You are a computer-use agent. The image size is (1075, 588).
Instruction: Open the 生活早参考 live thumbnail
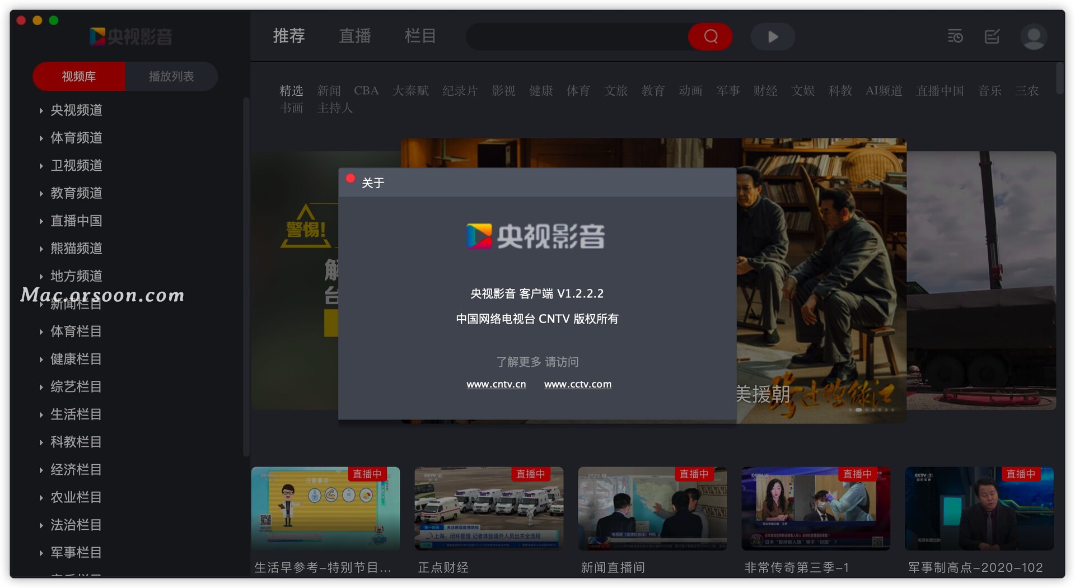[325, 508]
